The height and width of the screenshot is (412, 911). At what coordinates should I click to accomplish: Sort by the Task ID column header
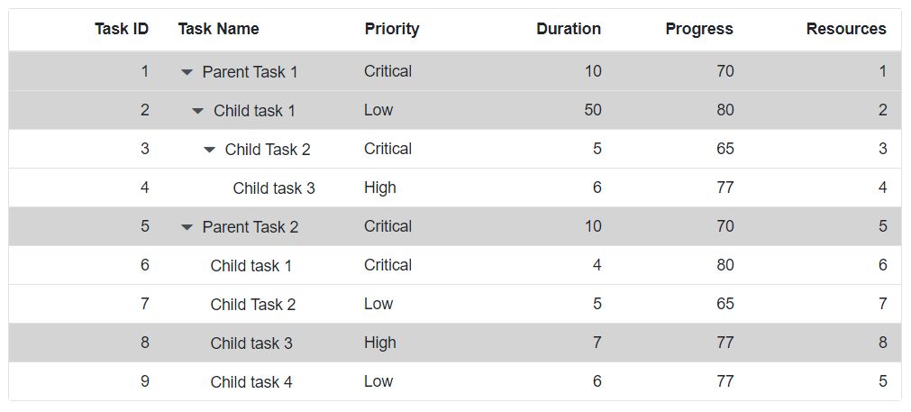coord(122,29)
